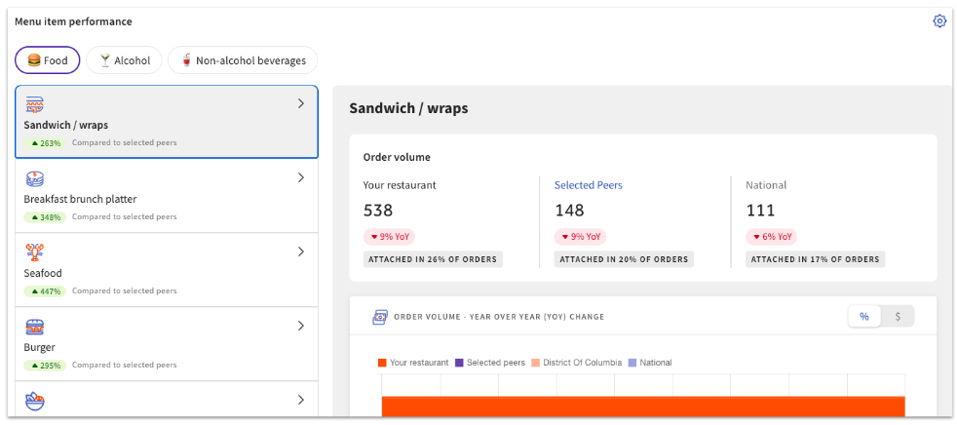
Task: Select the Non-alcohol beverages tab
Action: (x=243, y=60)
